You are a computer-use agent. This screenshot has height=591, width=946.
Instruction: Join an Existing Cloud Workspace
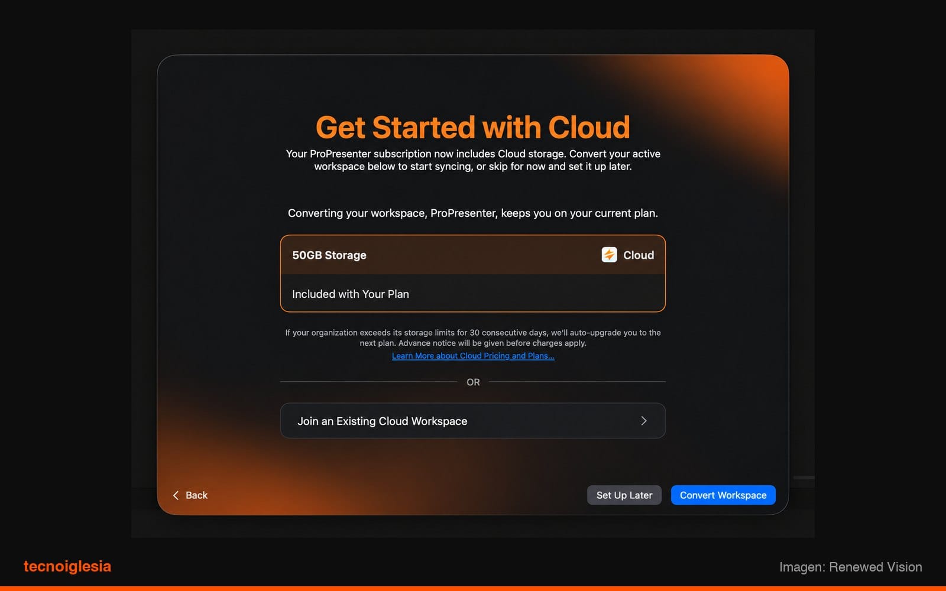coord(473,421)
